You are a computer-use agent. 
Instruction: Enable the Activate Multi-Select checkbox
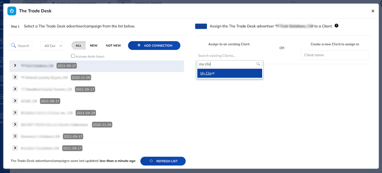point(73,56)
